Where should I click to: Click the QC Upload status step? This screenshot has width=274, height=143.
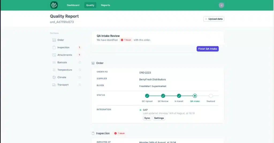click(x=147, y=96)
